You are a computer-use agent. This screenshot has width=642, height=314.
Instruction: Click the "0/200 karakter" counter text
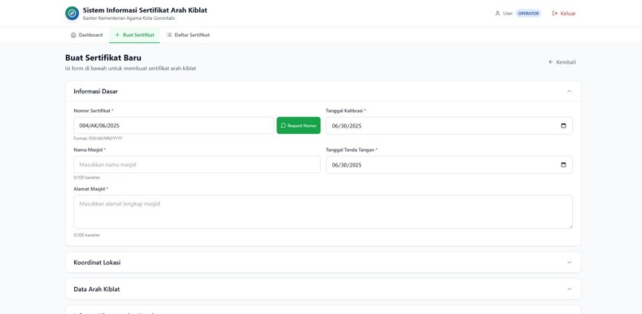(x=87, y=235)
